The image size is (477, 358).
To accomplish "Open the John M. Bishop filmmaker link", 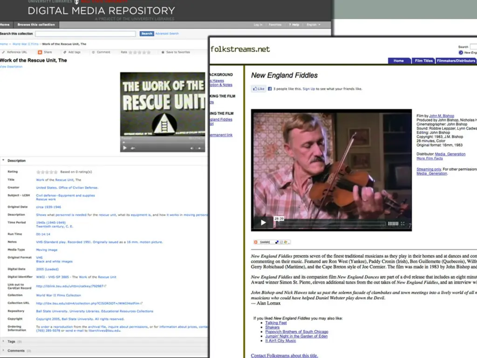I will tap(442, 116).
